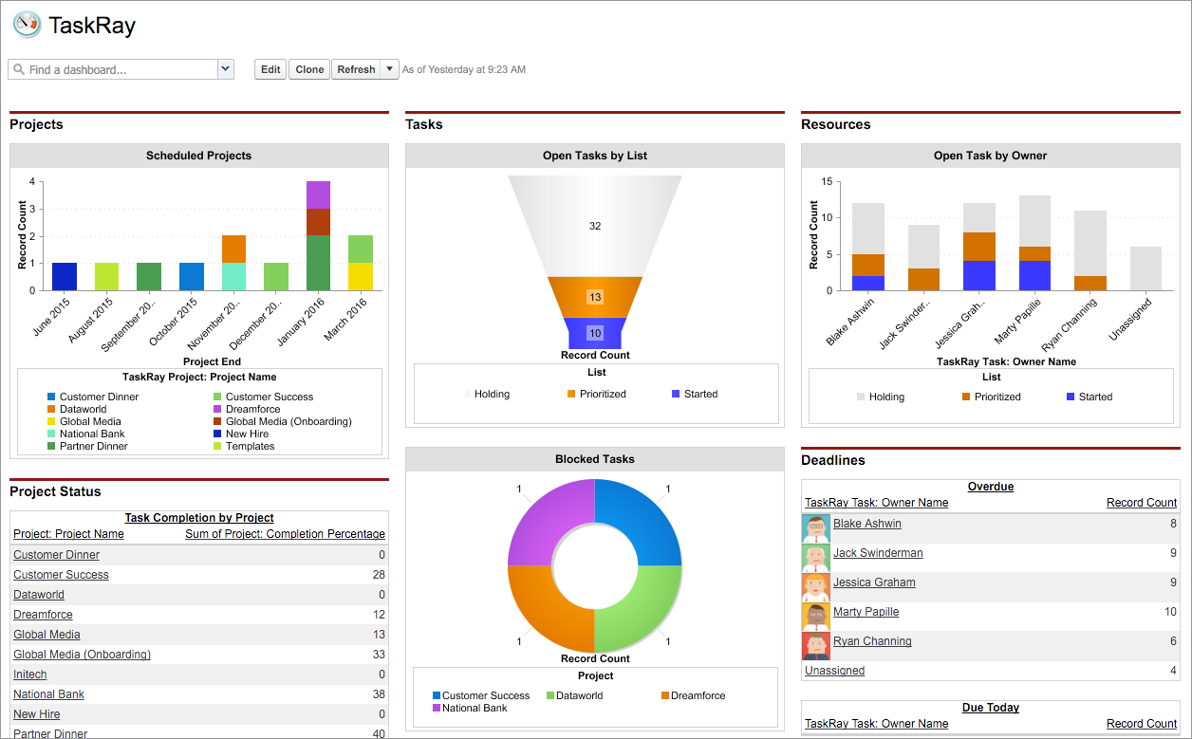Open the Task Completion by Project report
The width and height of the screenshot is (1192, 739).
point(198,517)
